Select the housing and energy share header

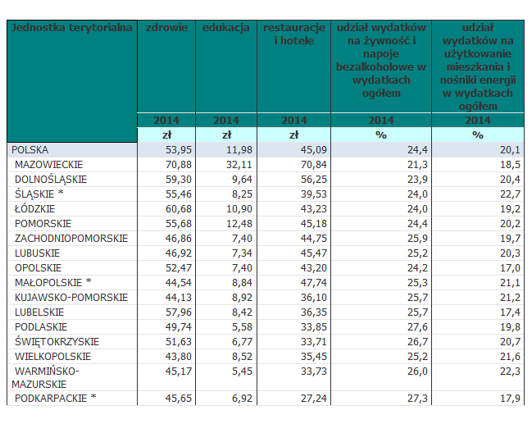(478, 66)
